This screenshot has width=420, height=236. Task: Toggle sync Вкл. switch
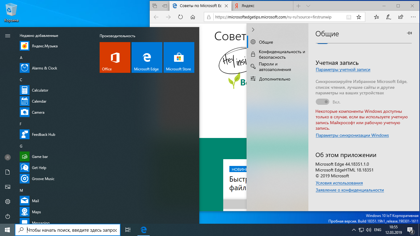(x=322, y=102)
